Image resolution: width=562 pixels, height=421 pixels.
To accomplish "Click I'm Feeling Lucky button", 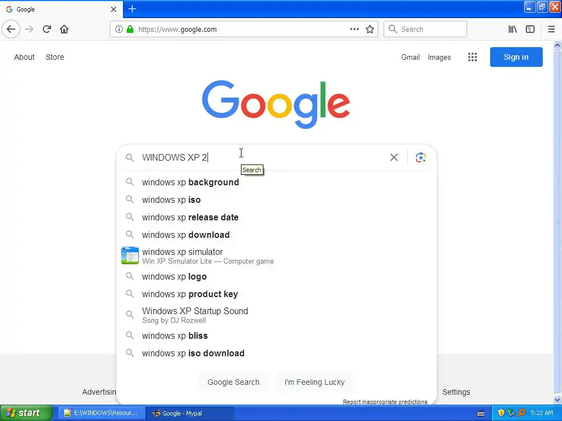I will point(314,382).
